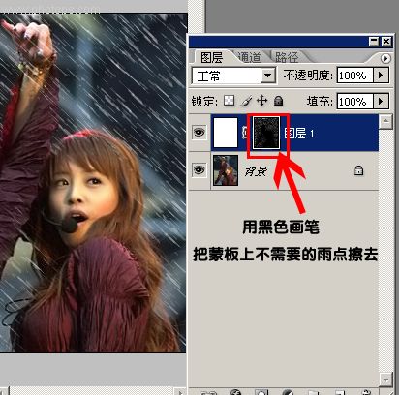The height and width of the screenshot is (395, 399).
Task: Click the 填充 fill value field
Action: (x=354, y=102)
